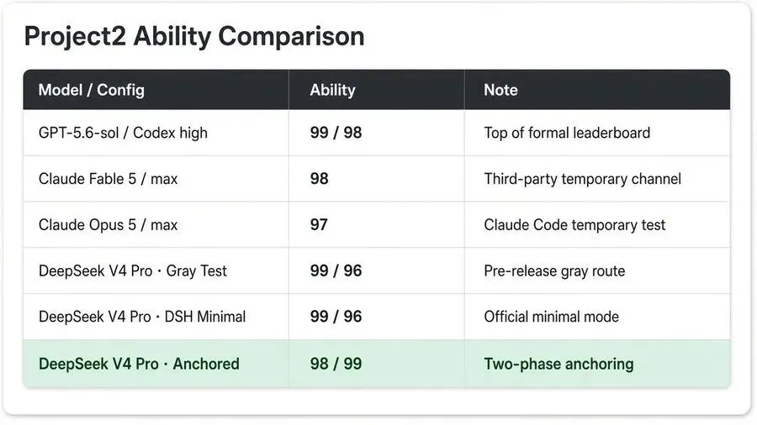This screenshot has height=425, width=757.
Task: Select the Model / Config column header
Action: [x=91, y=90]
